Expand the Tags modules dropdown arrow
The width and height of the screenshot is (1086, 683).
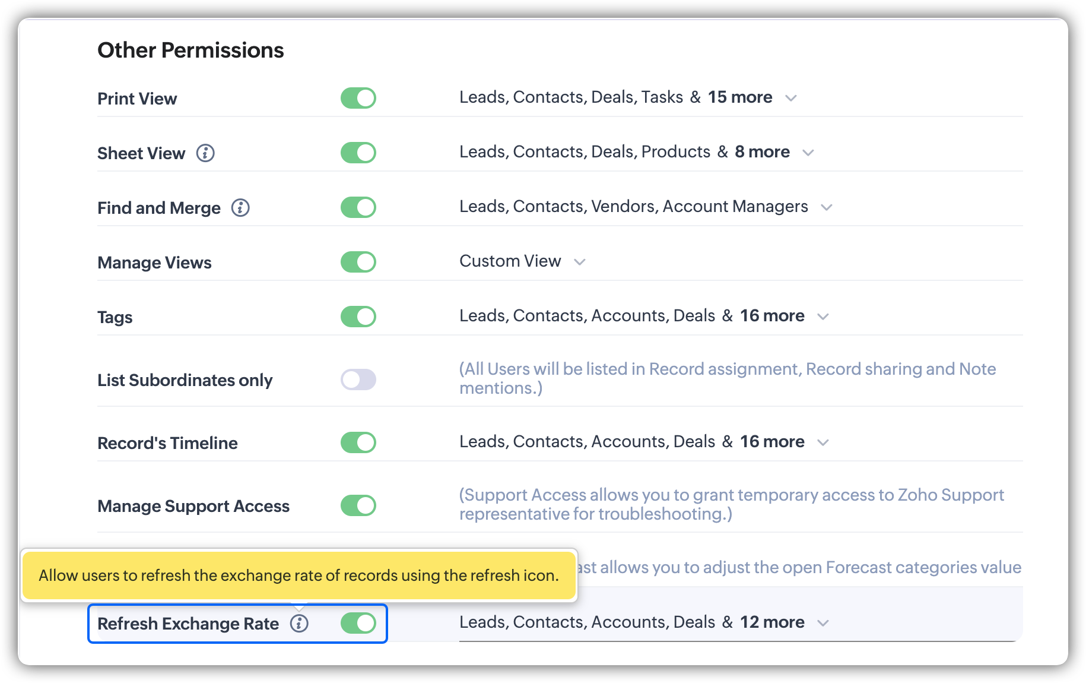[823, 317]
